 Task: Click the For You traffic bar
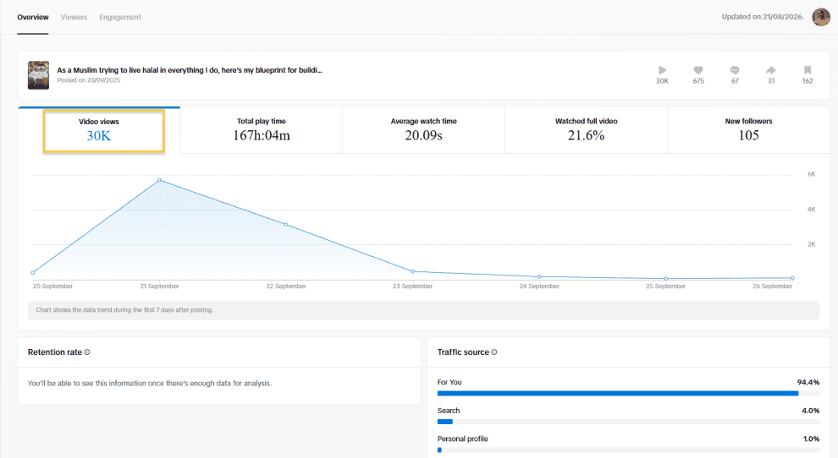point(628,394)
